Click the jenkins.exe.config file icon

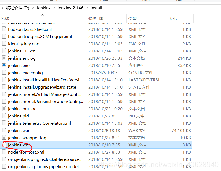click(4, 73)
